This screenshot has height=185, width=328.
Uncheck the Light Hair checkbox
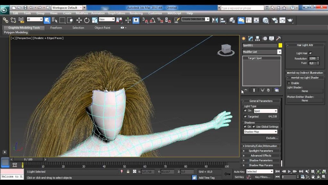pyautogui.click(x=310, y=53)
